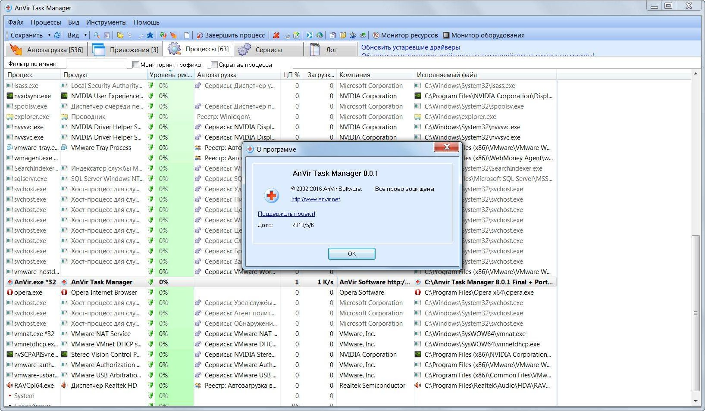The width and height of the screenshot is (705, 411).
Task: Click the blank page icon in toolbar
Action: tap(186, 35)
